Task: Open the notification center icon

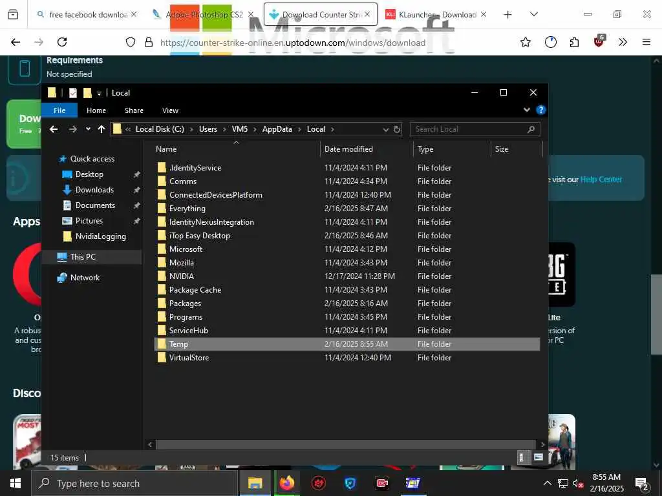Action: coord(642,483)
